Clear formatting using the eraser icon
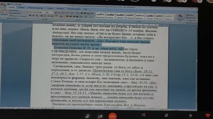The height and width of the screenshot is (119, 213). point(63,13)
